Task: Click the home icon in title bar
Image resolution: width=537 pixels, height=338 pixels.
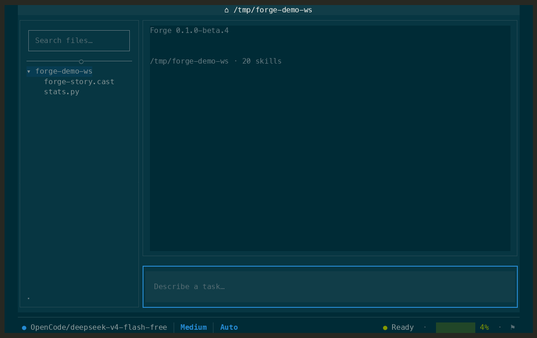Action: coord(226,10)
